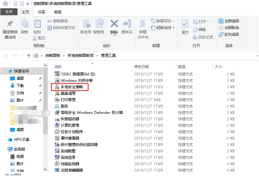Select 系统信息 shortcut
259x176 pixels.
pyautogui.click(x=65, y=157)
